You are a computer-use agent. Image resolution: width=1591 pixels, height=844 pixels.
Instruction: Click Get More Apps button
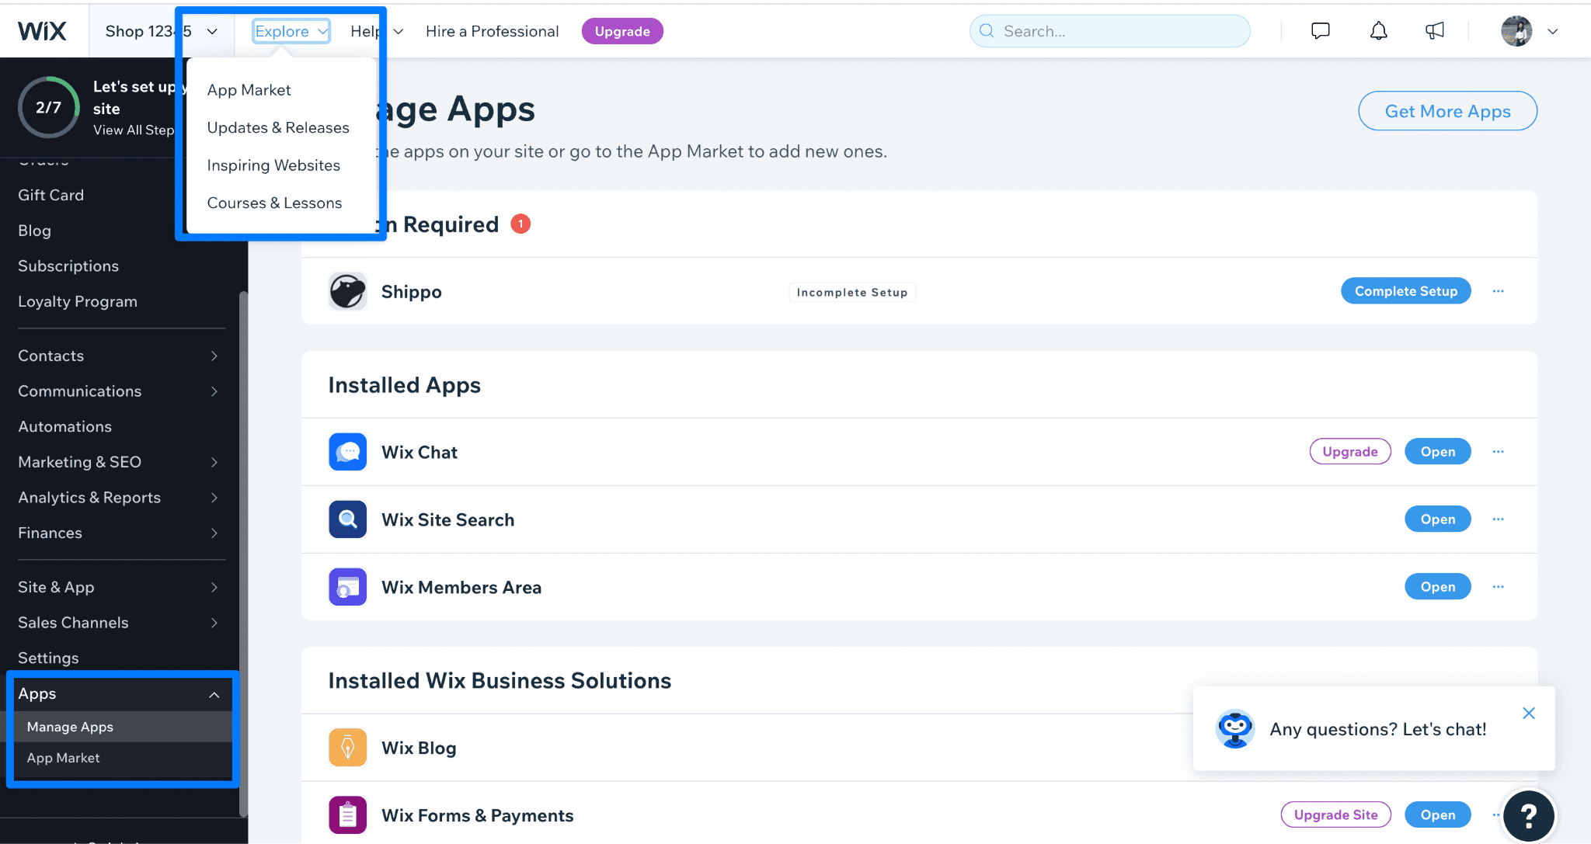(1447, 110)
